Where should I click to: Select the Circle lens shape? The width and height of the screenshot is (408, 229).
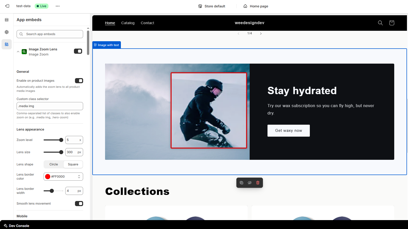coord(54,164)
